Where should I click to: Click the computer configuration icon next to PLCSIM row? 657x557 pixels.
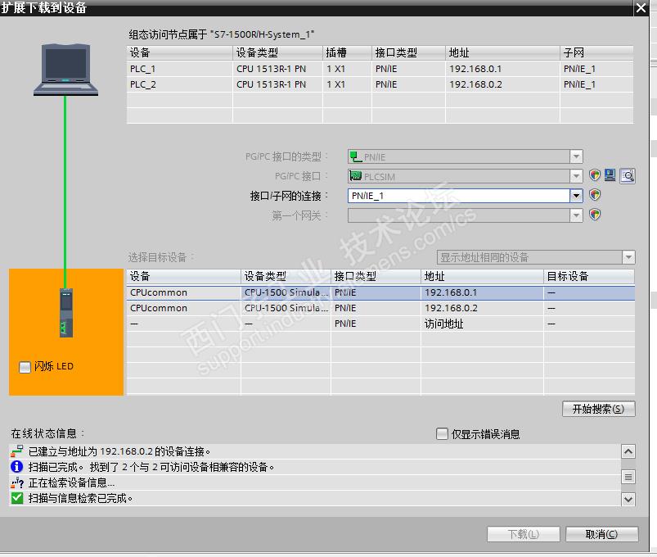tap(610, 175)
